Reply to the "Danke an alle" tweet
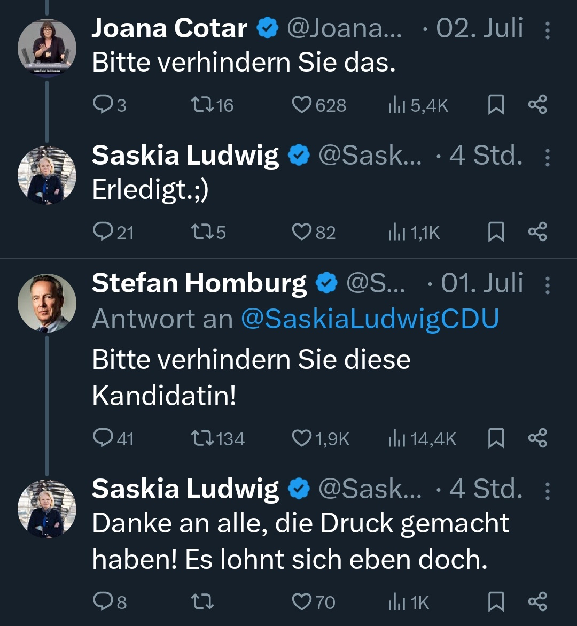The image size is (577, 626). [x=102, y=602]
